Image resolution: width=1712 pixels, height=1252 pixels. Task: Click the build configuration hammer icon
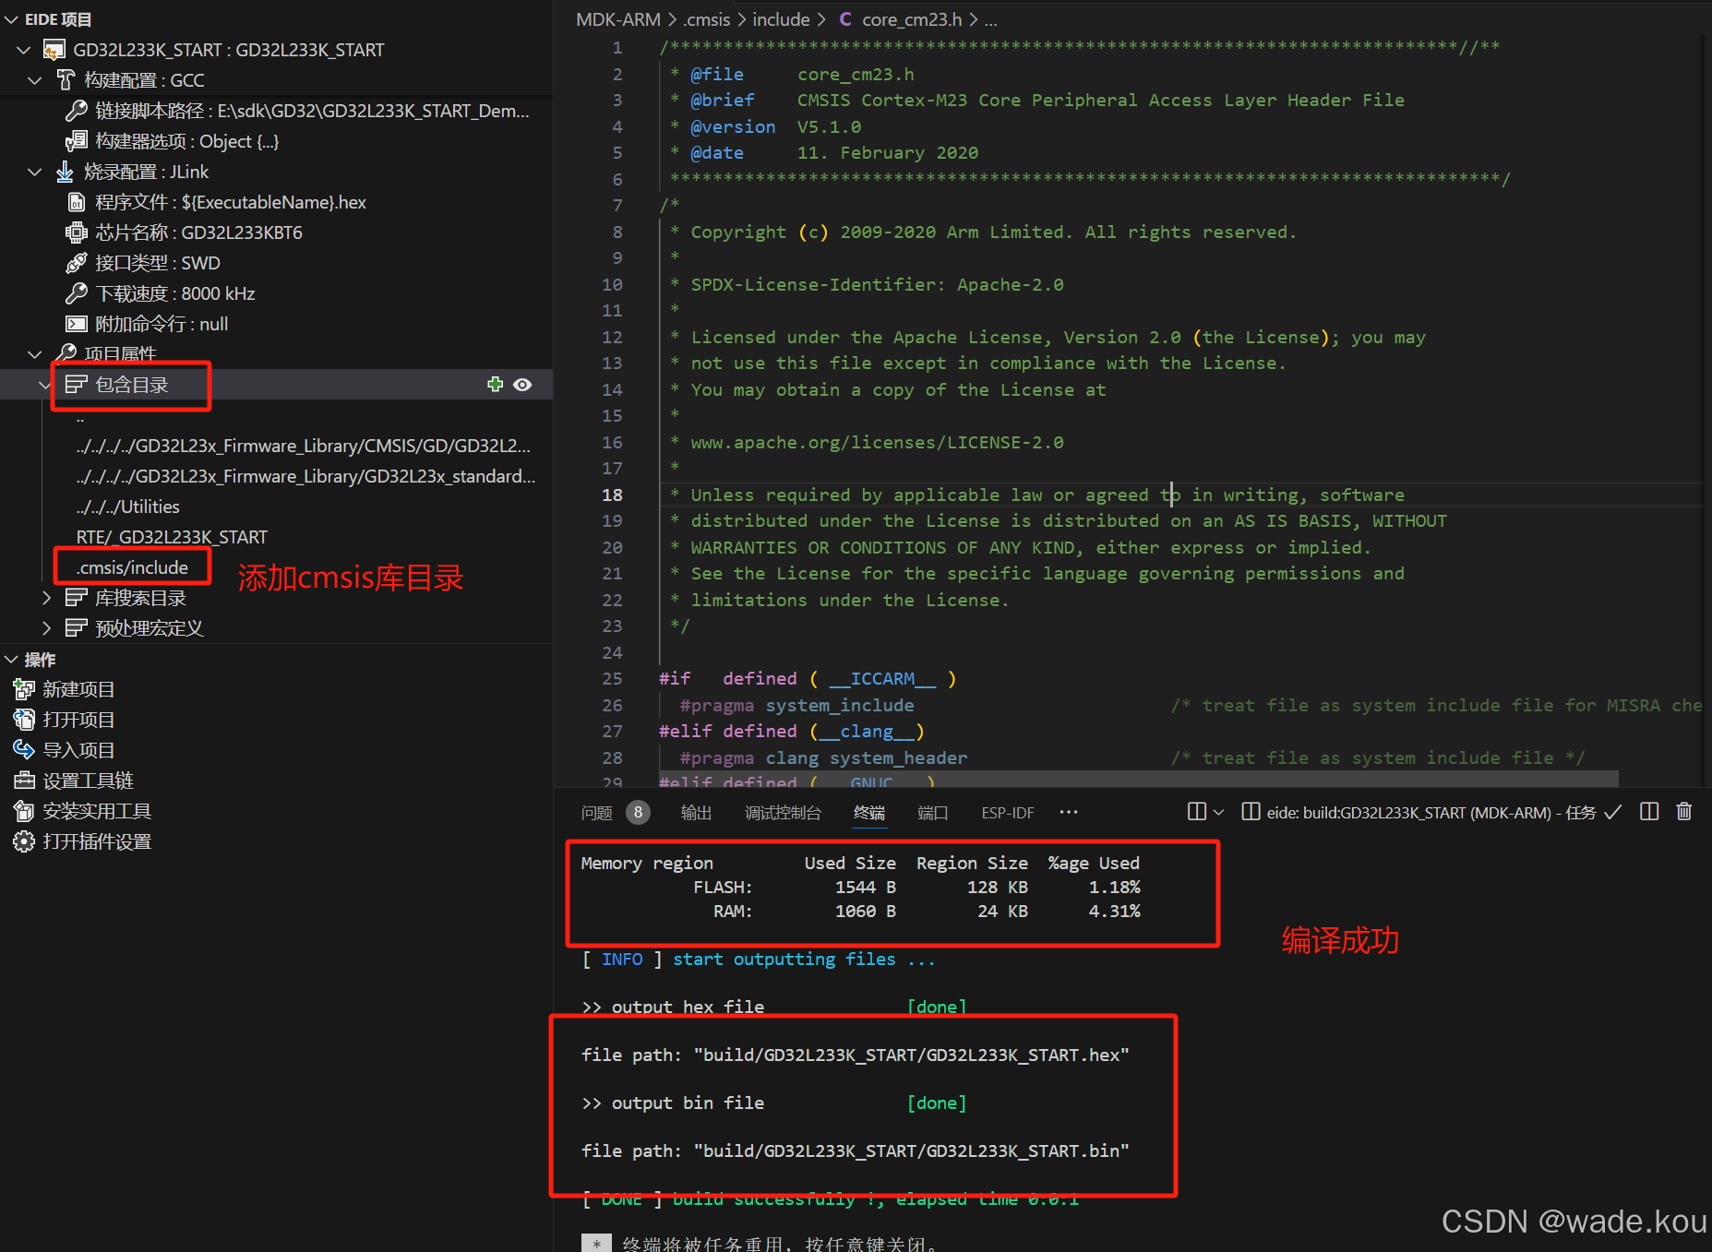click(x=66, y=80)
